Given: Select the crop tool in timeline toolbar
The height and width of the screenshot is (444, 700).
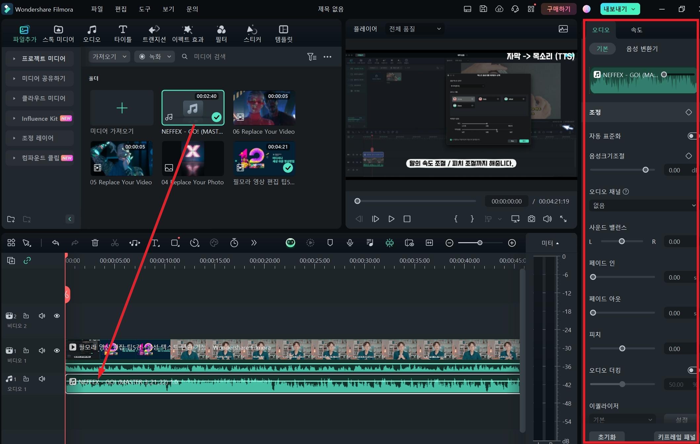Looking at the screenshot, I should click(175, 243).
